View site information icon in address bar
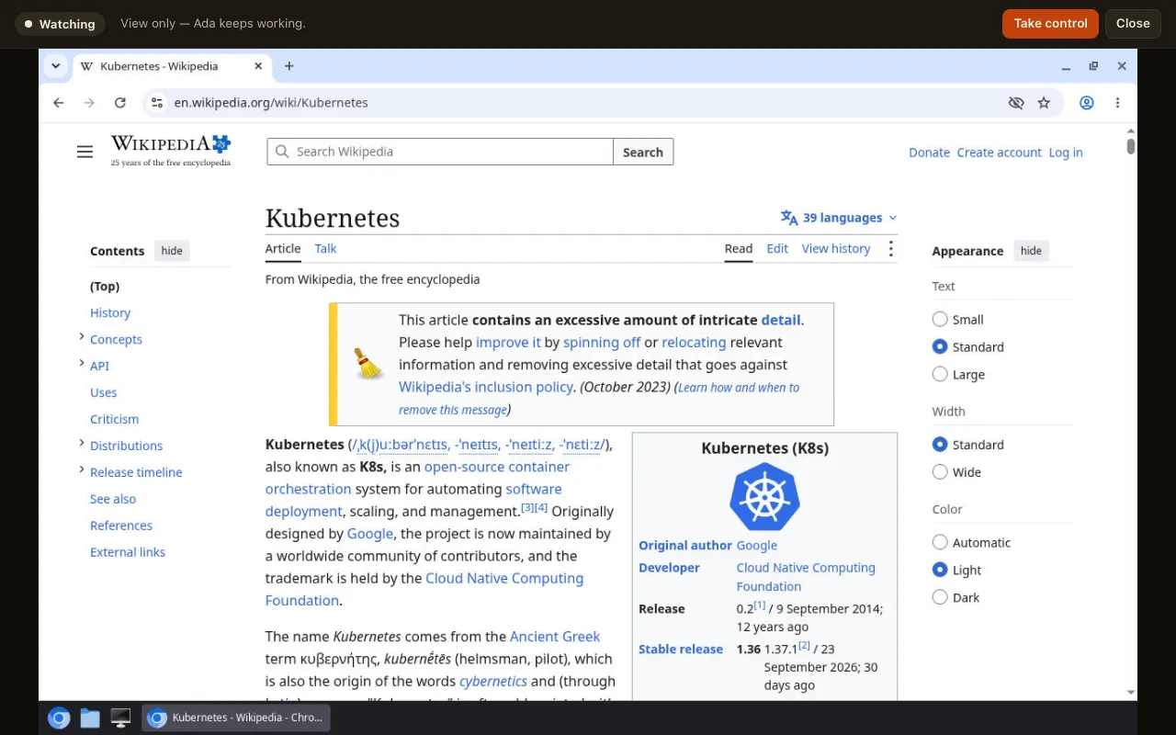This screenshot has height=735, width=1176. tap(157, 103)
